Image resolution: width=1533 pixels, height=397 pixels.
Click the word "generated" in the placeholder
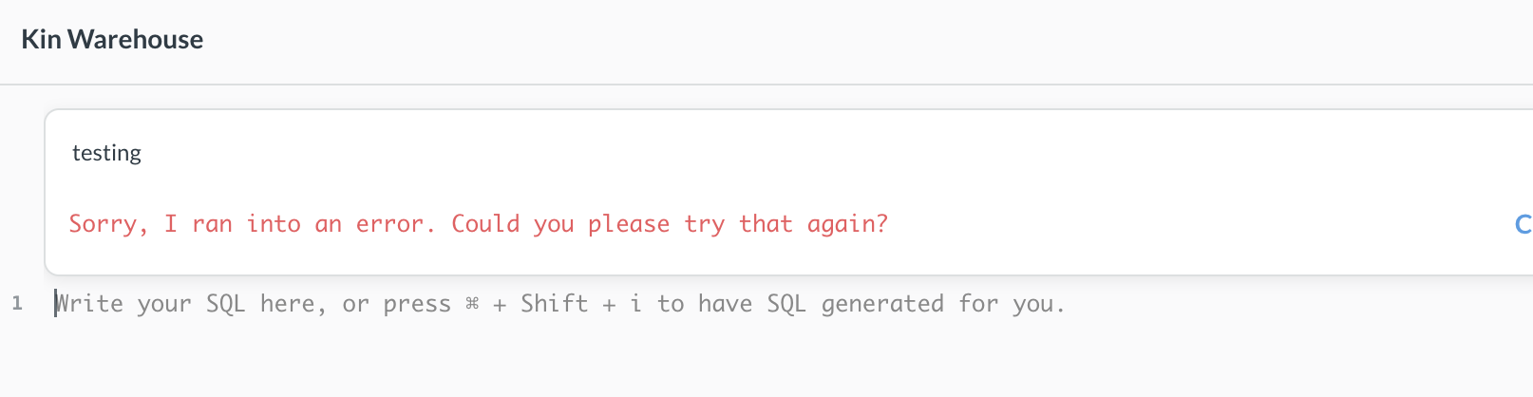[882, 304]
